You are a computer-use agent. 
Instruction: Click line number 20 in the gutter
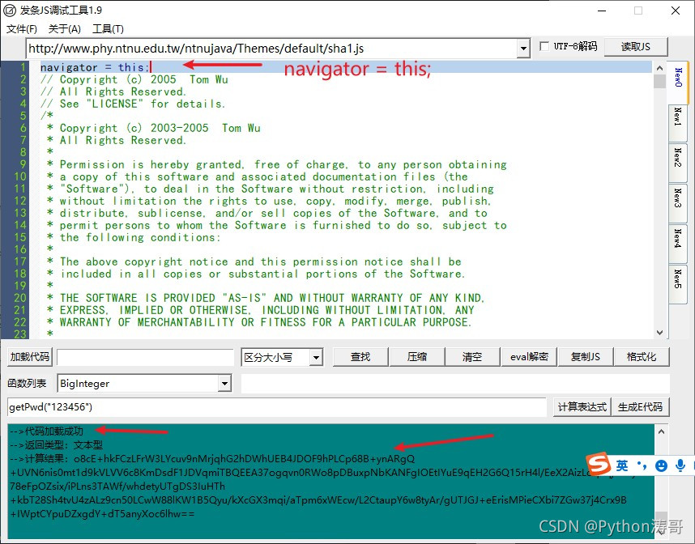pyautogui.click(x=20, y=298)
